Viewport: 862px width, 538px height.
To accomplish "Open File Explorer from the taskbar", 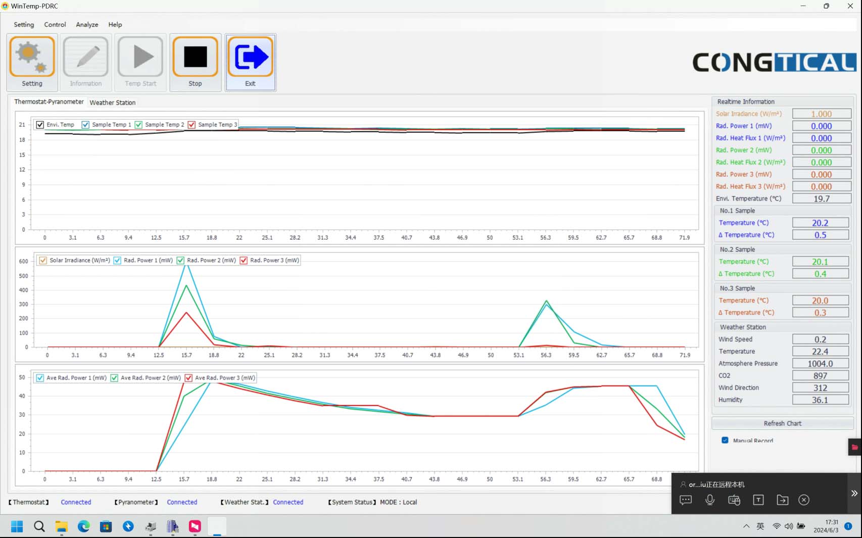I will [62, 527].
